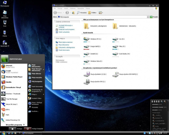The image size is (169, 135).
Task: Open FileZilla in Start menu
Action: pos(14,82)
